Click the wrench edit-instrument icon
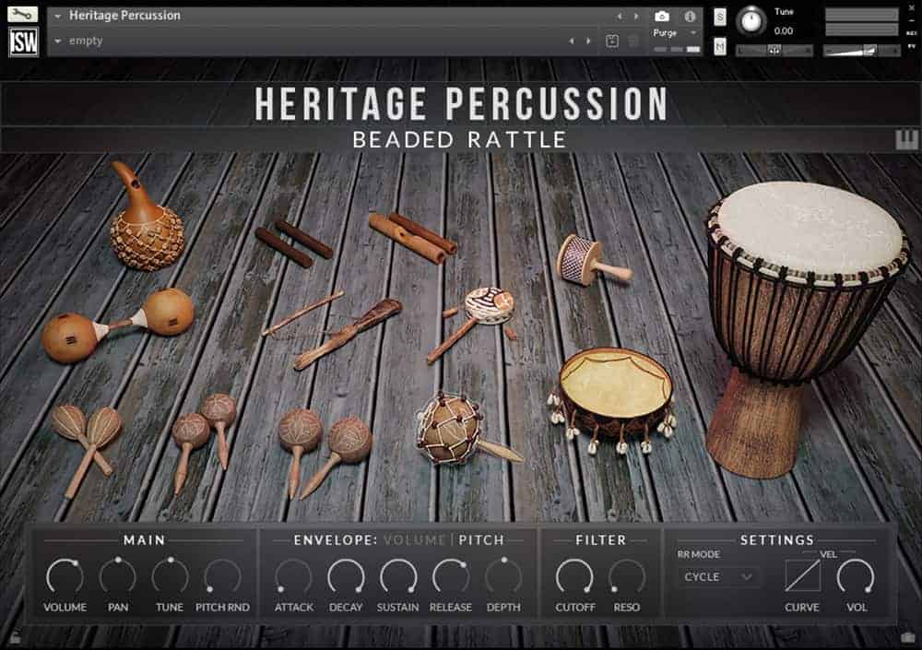922x650 pixels. (23, 15)
